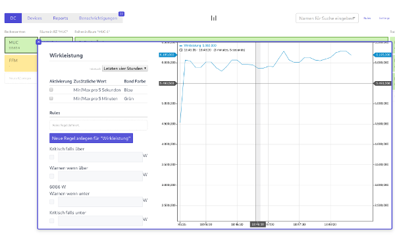Enable Min/Max pro 5 Minuten band
Viewport: 395px width, 240px height.
51,98
